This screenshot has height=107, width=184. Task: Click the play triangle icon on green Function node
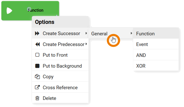pyautogui.click(x=9, y=10)
